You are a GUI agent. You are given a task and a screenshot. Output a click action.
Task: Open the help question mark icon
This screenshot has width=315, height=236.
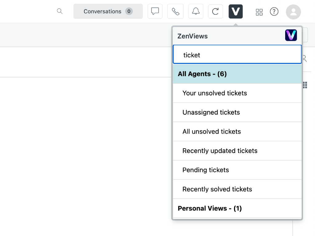click(x=274, y=11)
